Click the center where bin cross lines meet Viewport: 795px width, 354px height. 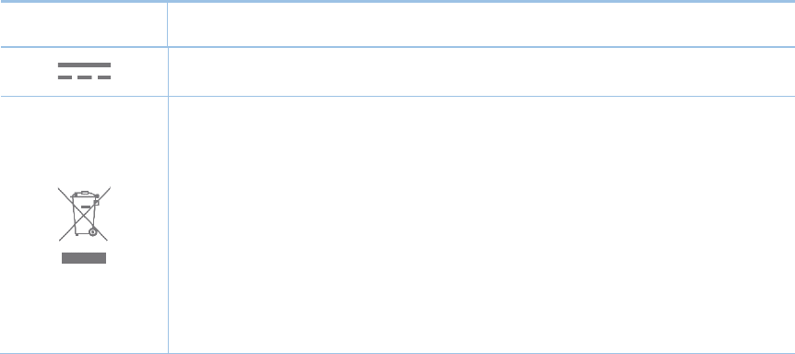(84, 214)
